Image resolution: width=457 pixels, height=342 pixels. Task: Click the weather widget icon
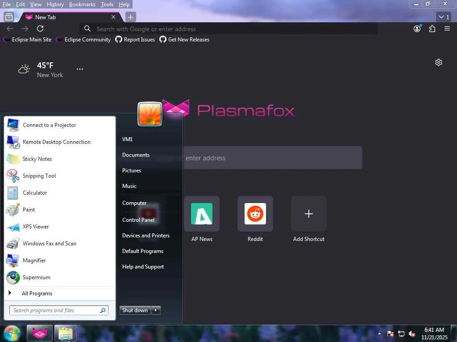pyautogui.click(x=24, y=69)
